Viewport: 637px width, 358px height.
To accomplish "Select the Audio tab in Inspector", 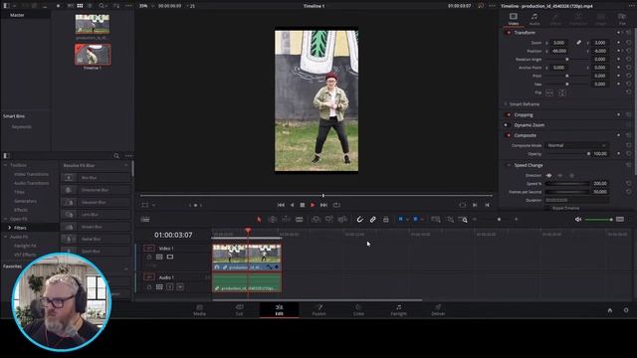I will (x=534, y=19).
